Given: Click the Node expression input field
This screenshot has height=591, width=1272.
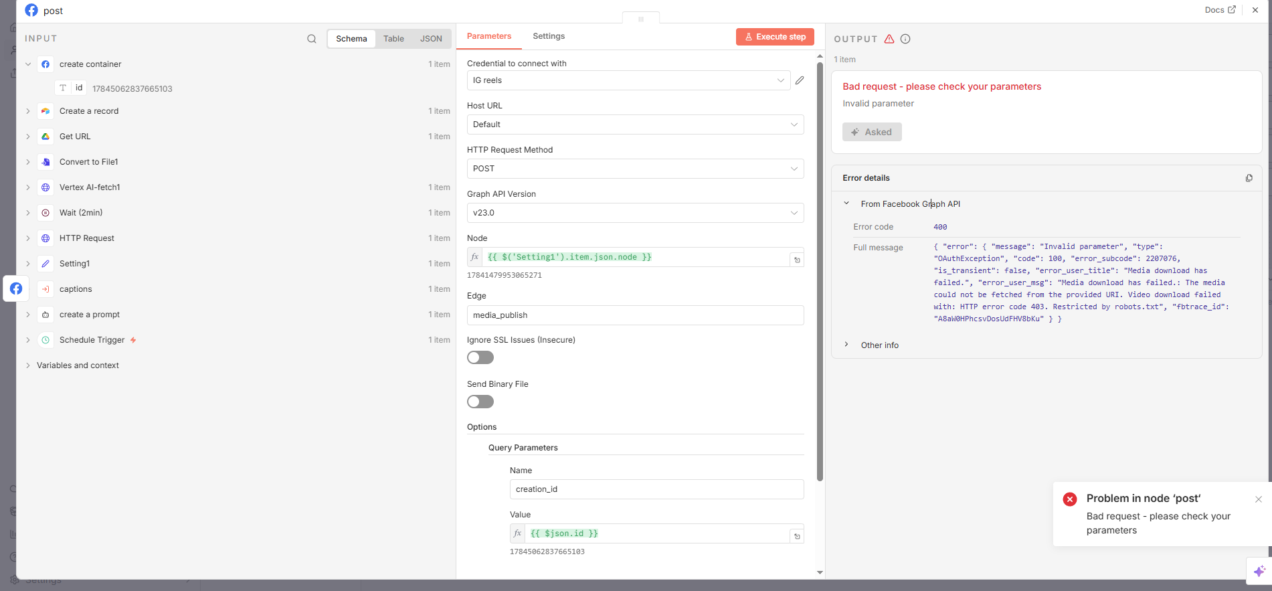Looking at the screenshot, I should tap(636, 257).
